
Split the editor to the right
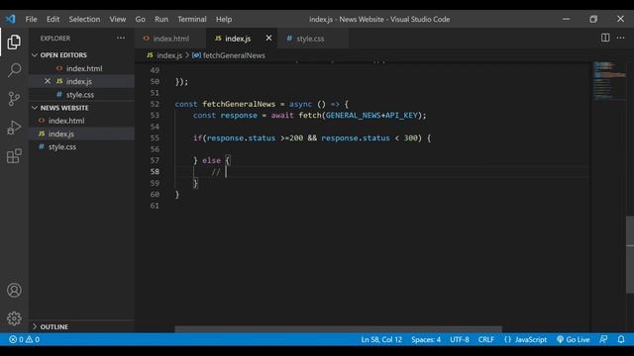[605, 38]
